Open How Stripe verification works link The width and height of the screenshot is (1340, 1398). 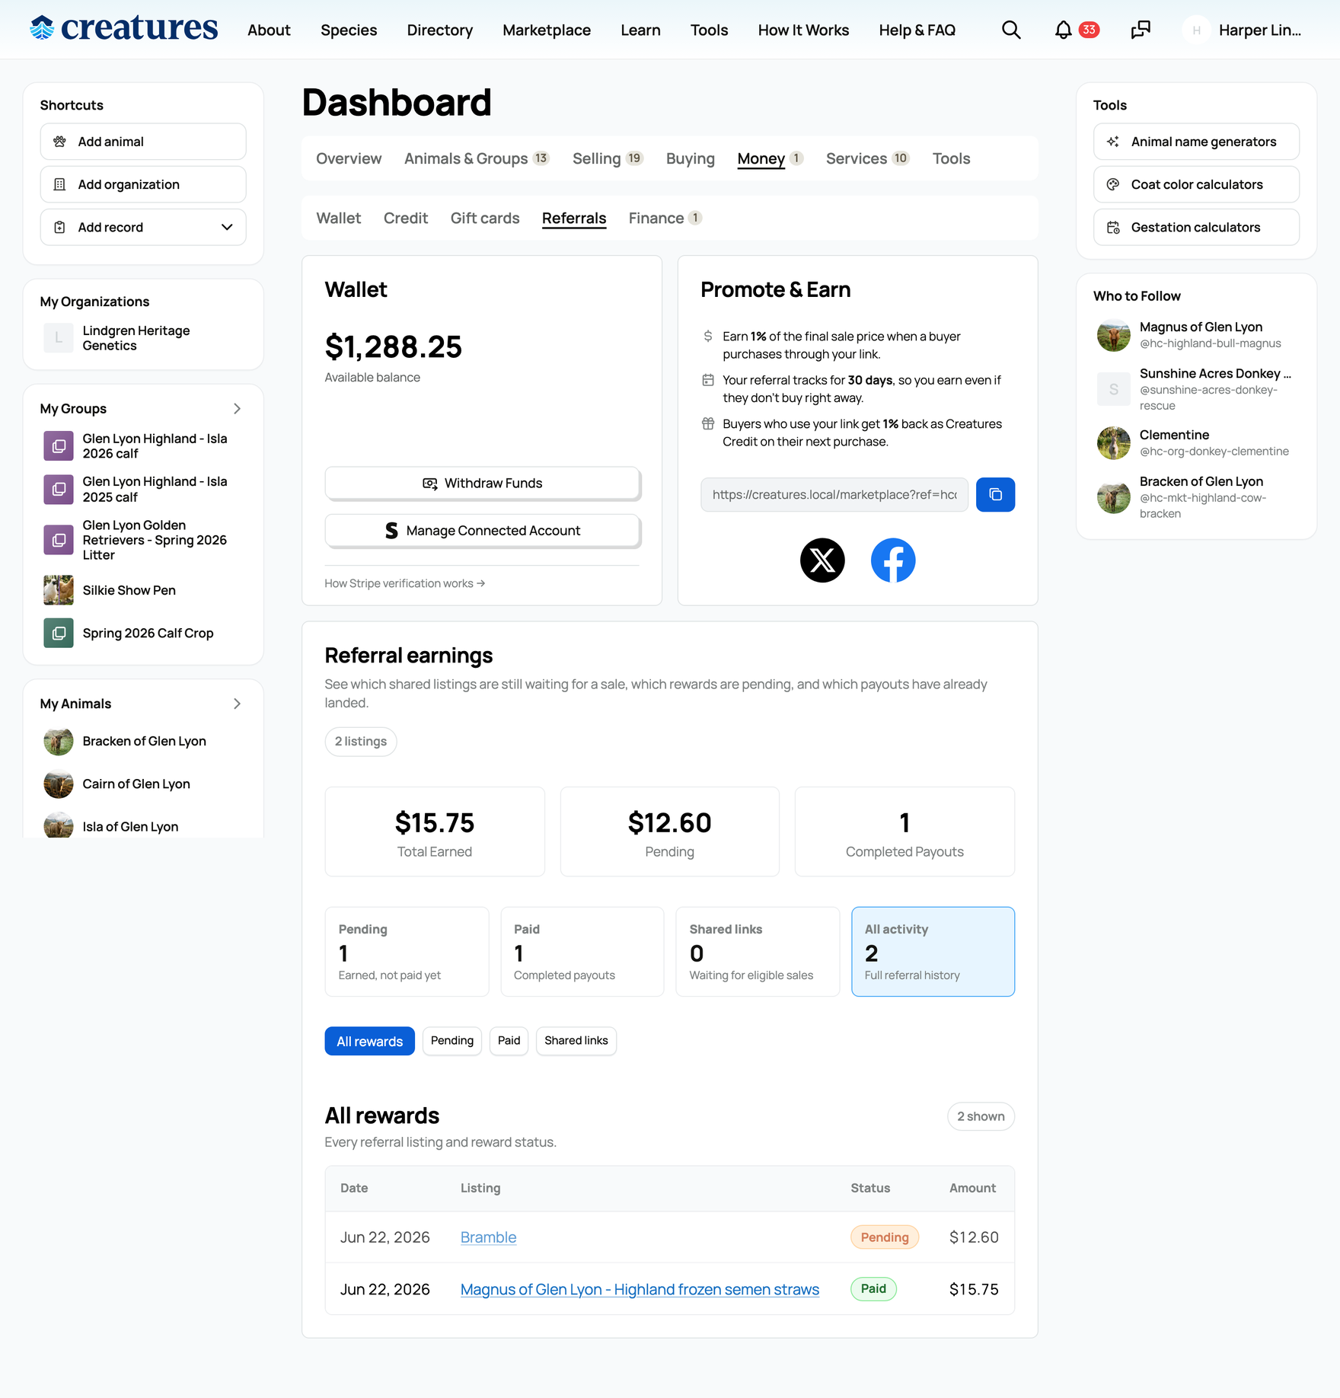click(405, 583)
